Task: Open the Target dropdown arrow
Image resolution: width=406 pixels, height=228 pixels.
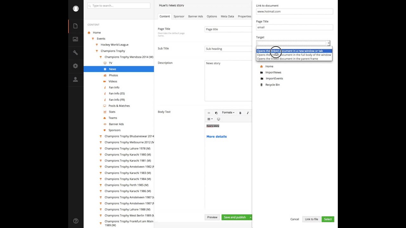Action: [329, 43]
